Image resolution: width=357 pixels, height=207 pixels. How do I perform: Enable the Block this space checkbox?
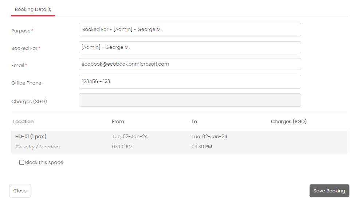click(21, 163)
